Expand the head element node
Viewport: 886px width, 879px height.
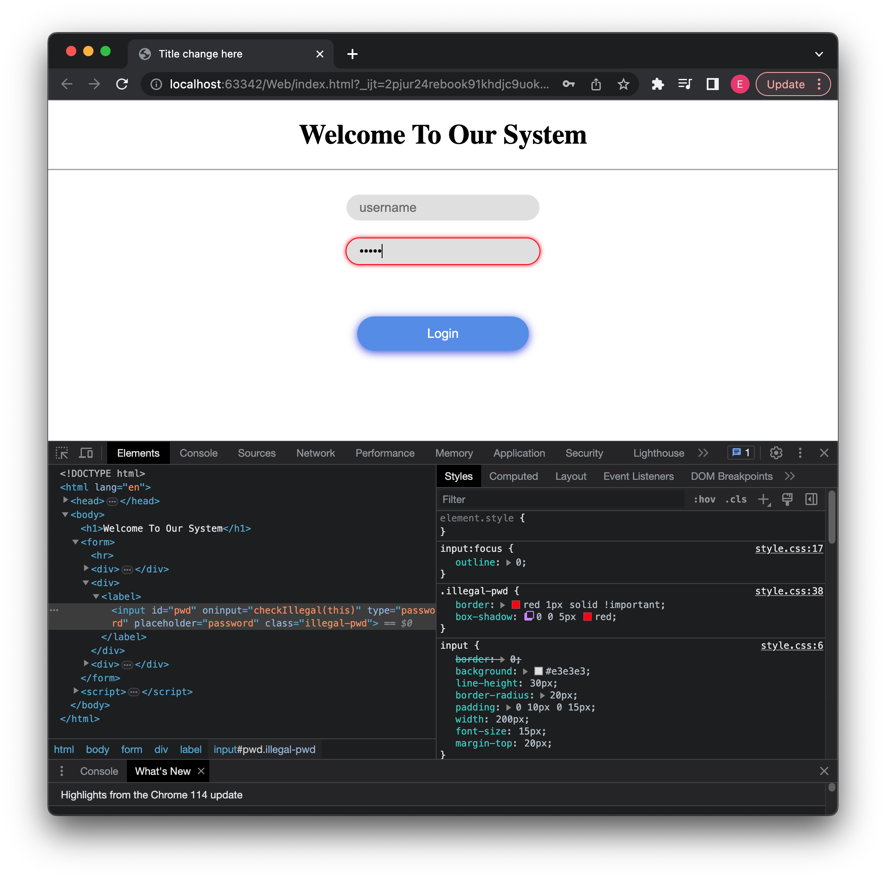[x=65, y=500]
